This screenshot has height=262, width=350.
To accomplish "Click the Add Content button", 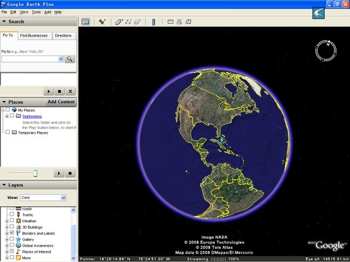I will (x=61, y=102).
